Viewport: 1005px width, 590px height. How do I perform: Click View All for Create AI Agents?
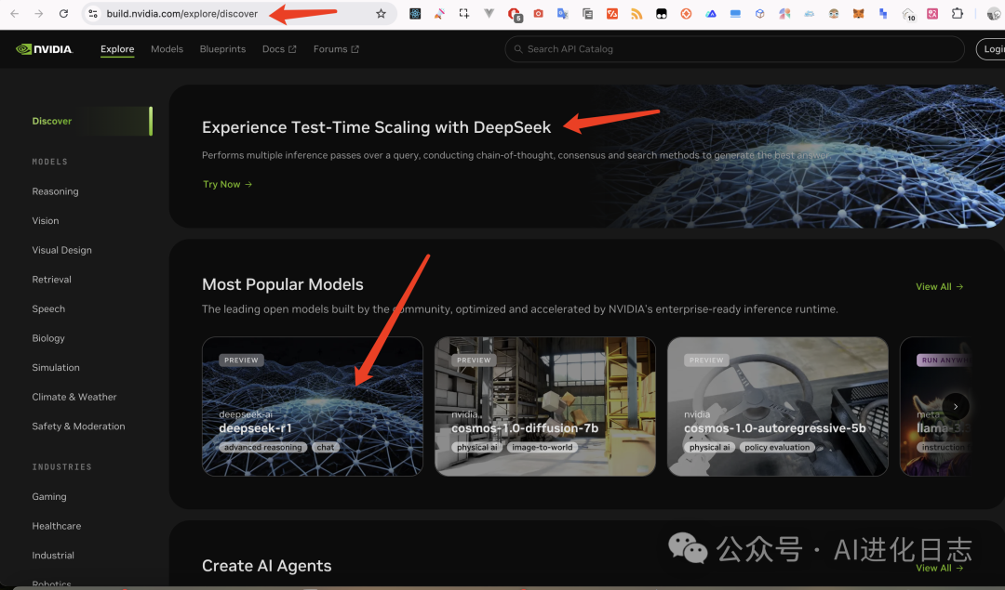coord(939,569)
